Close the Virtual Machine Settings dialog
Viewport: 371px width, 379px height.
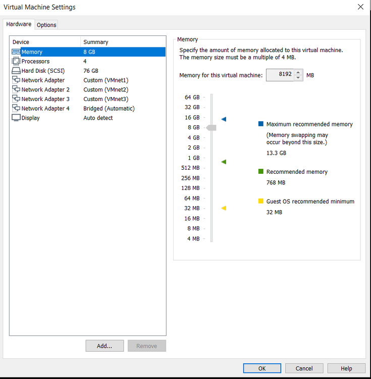[x=360, y=7]
